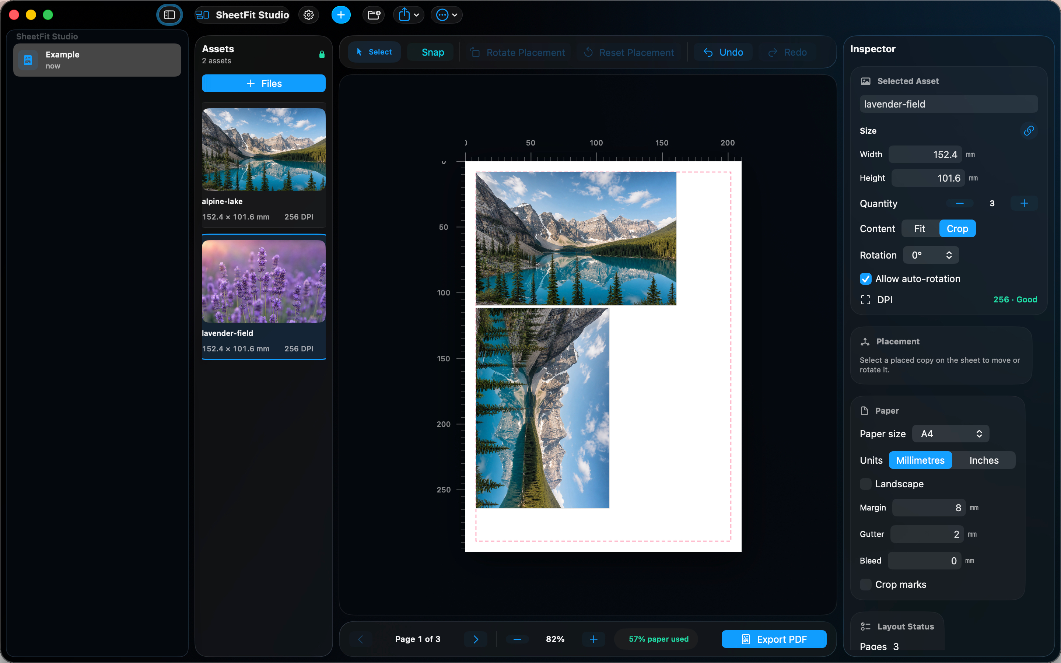Click the Layout Status list icon

coord(865,627)
